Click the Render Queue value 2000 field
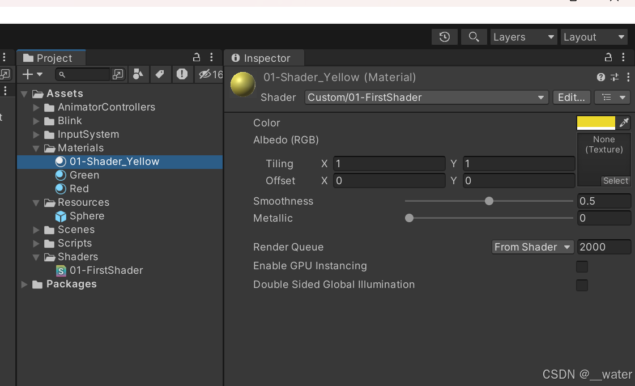 pos(604,247)
